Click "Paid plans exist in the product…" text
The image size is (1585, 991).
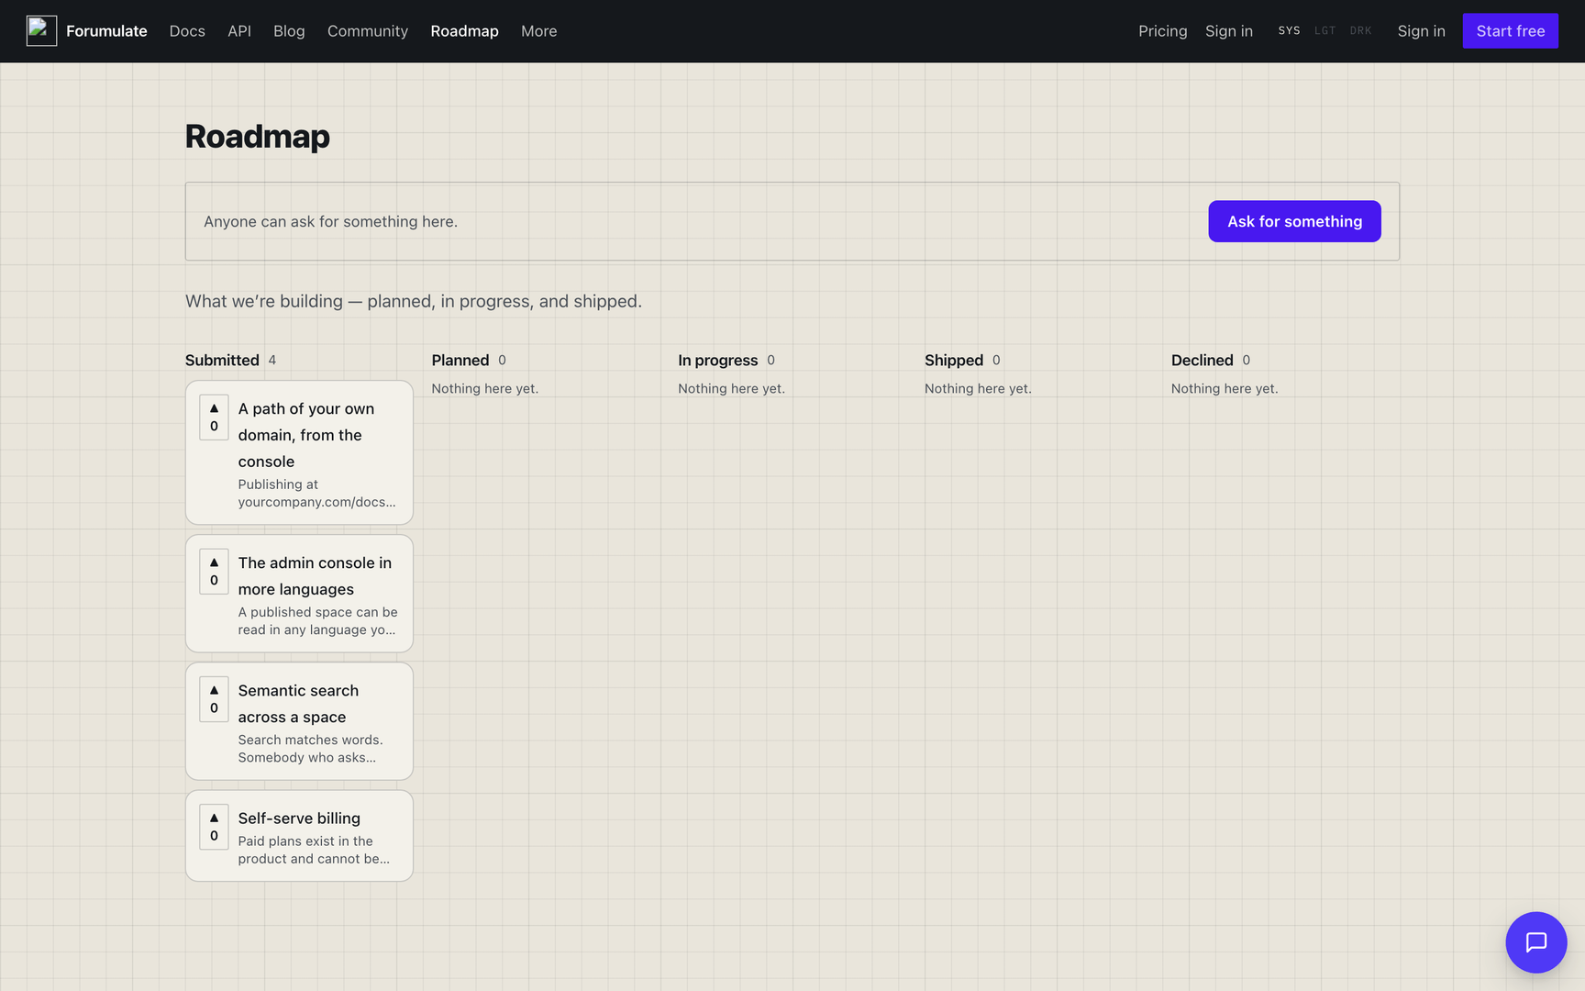pyautogui.click(x=314, y=850)
